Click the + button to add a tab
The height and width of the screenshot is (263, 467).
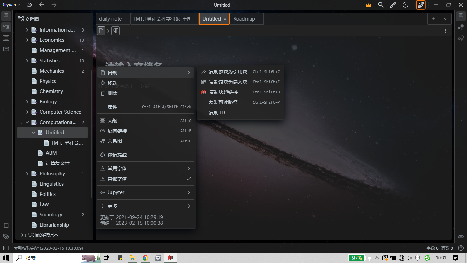coord(433,19)
